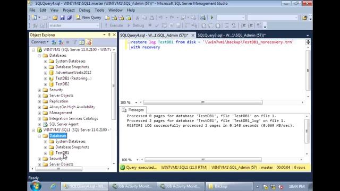Click the Cancel Executing Query stop icon
The width and height of the screenshot is (340, 191).
(x=150, y=25)
